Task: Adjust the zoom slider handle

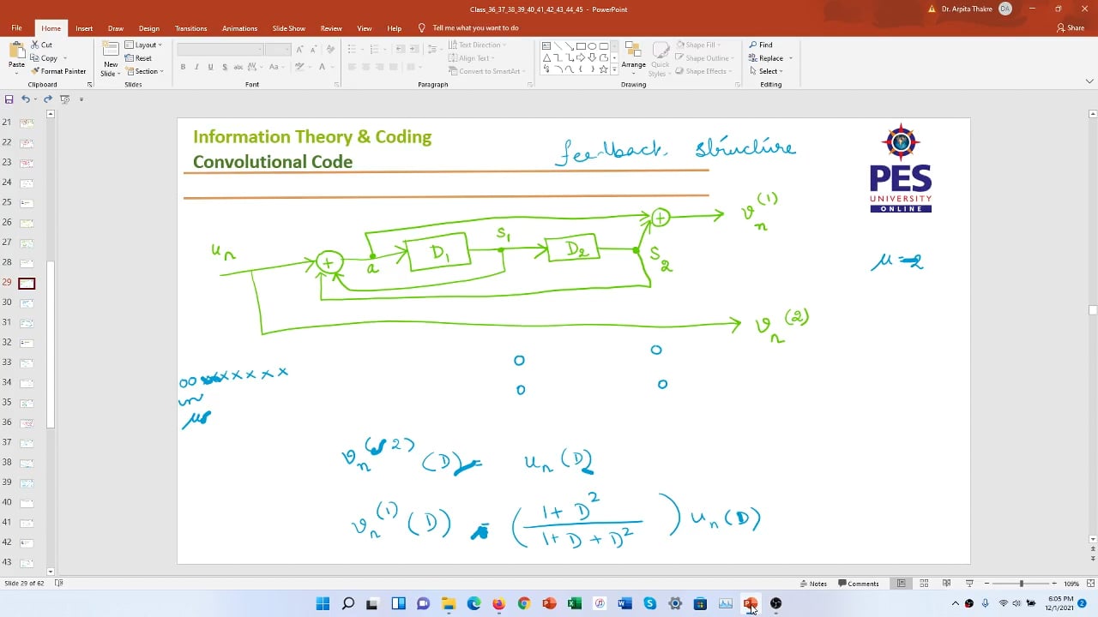Action: coord(1021,584)
